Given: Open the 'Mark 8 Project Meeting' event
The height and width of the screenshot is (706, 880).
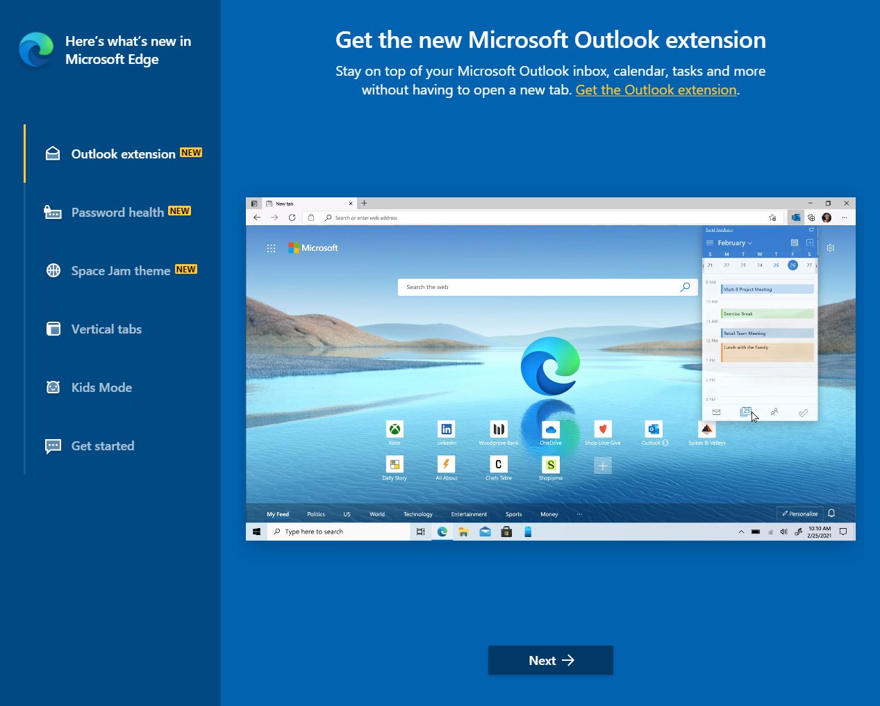Looking at the screenshot, I should point(767,289).
